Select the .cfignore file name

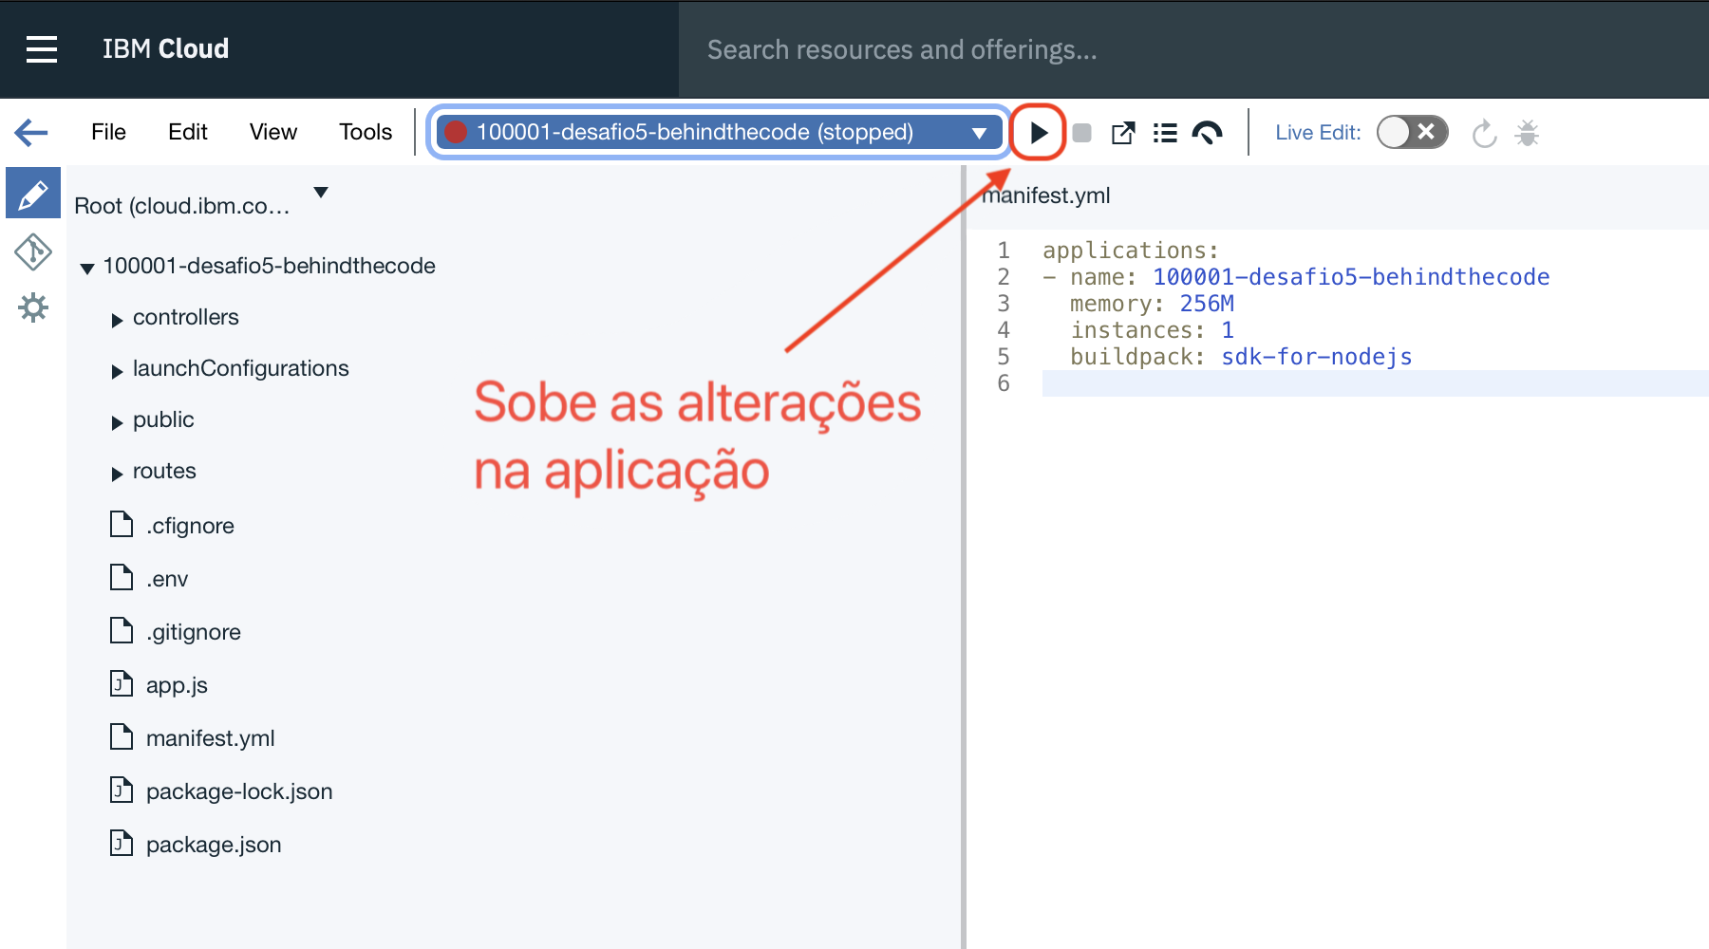pos(190,526)
